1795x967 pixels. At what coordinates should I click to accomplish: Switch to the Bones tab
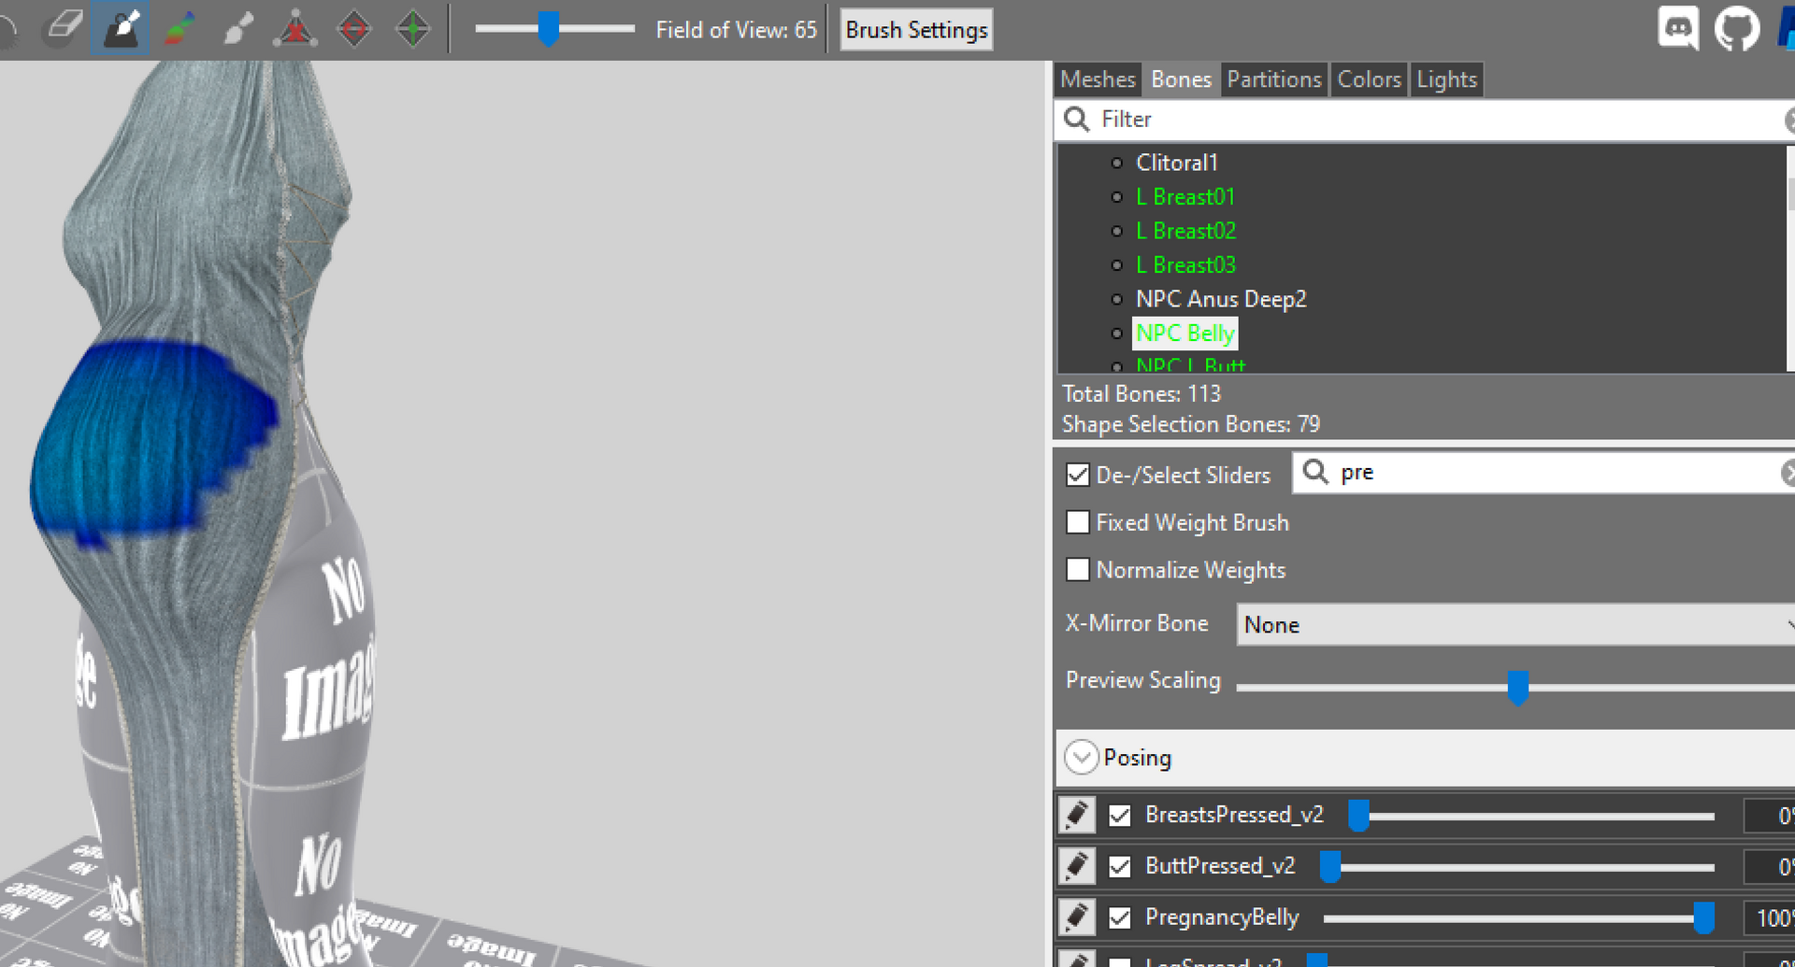1181,79
